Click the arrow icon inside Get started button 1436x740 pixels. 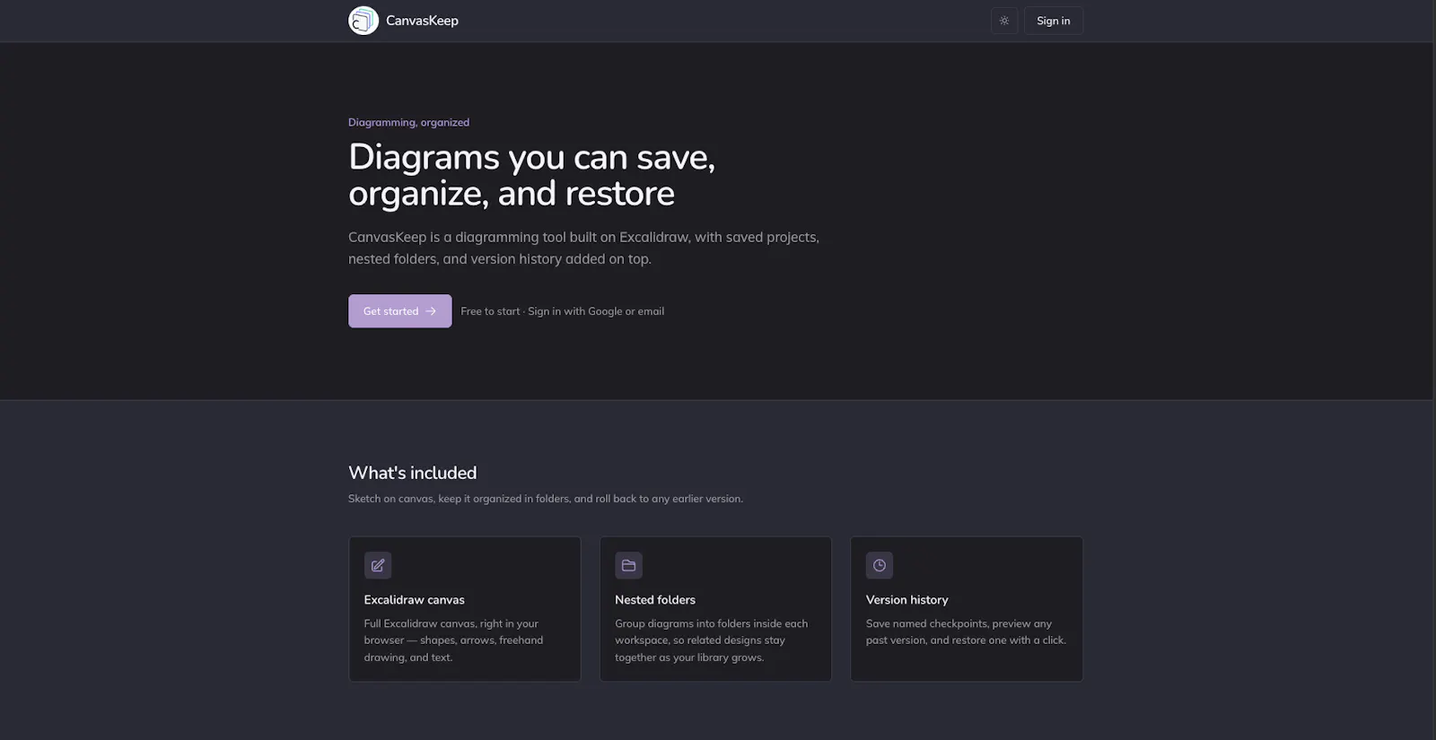click(431, 311)
